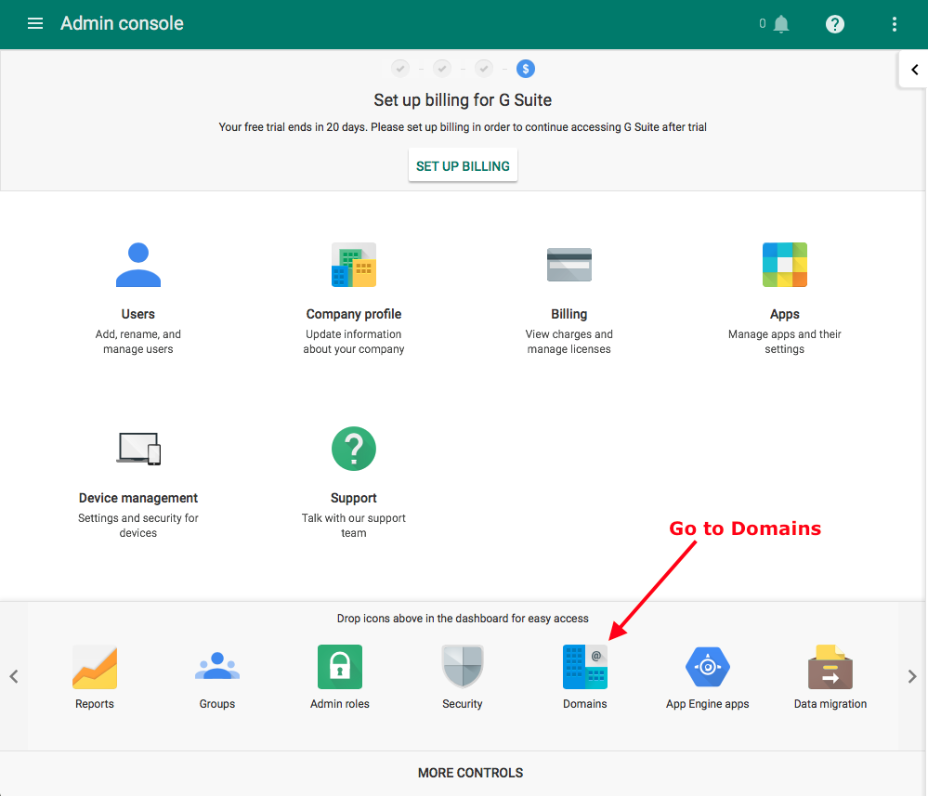Click the Billing title link
The height and width of the screenshot is (796, 928).
(569, 314)
